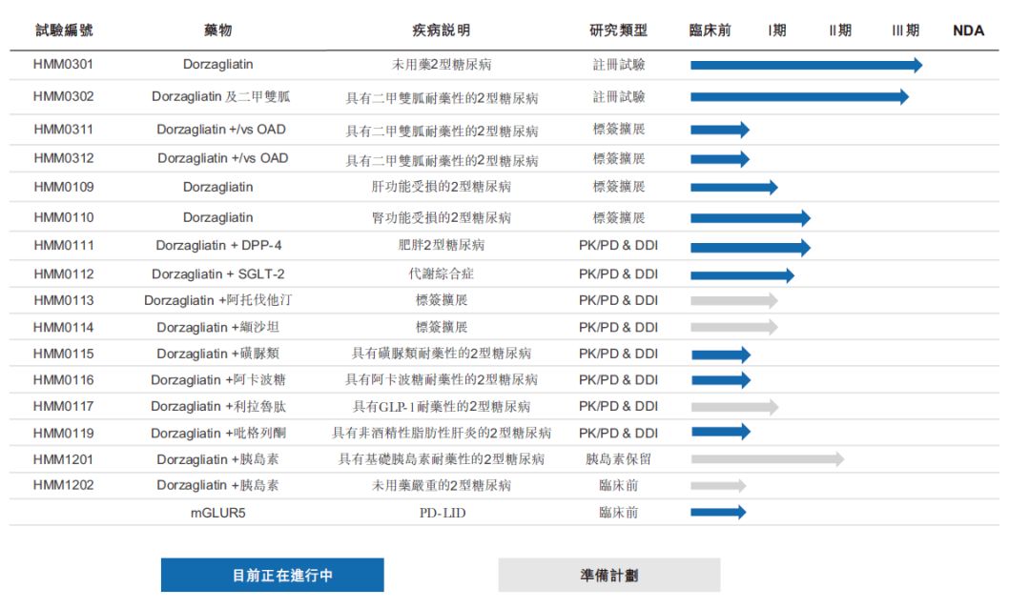Click the NDA phase header

(968, 30)
